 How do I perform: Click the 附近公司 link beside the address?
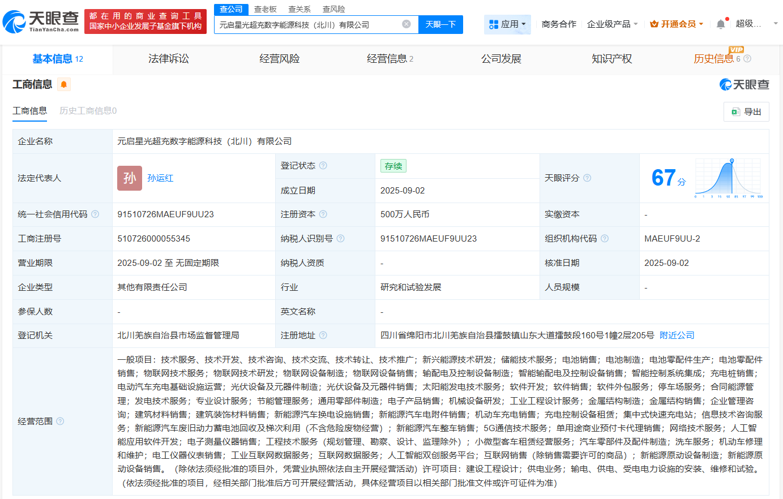coord(676,335)
